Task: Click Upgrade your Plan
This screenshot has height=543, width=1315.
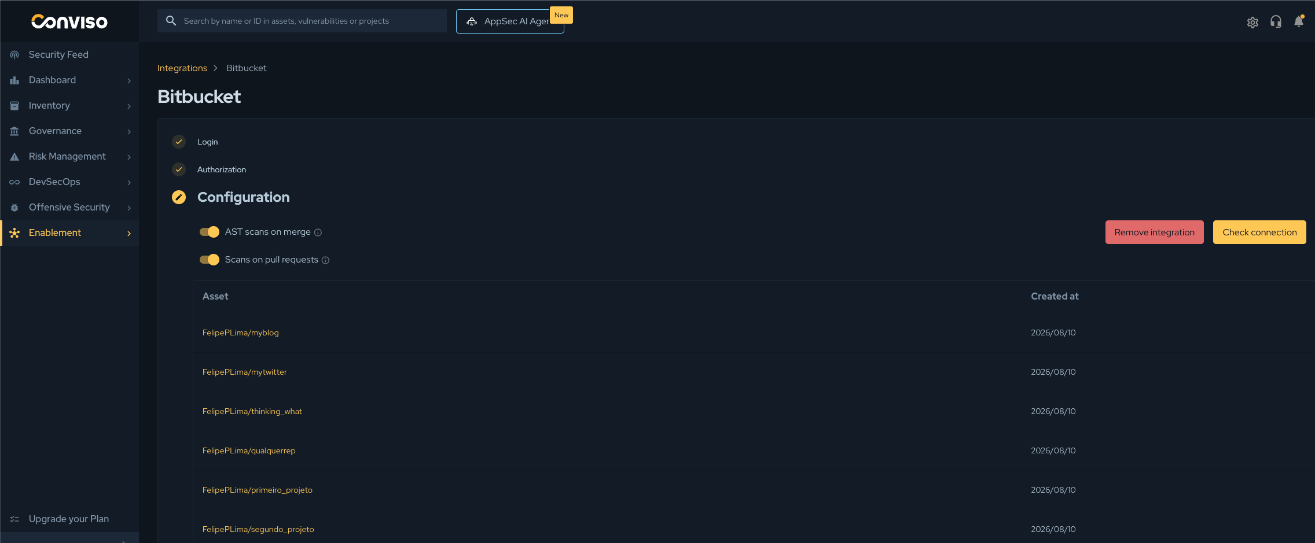Action: click(69, 519)
